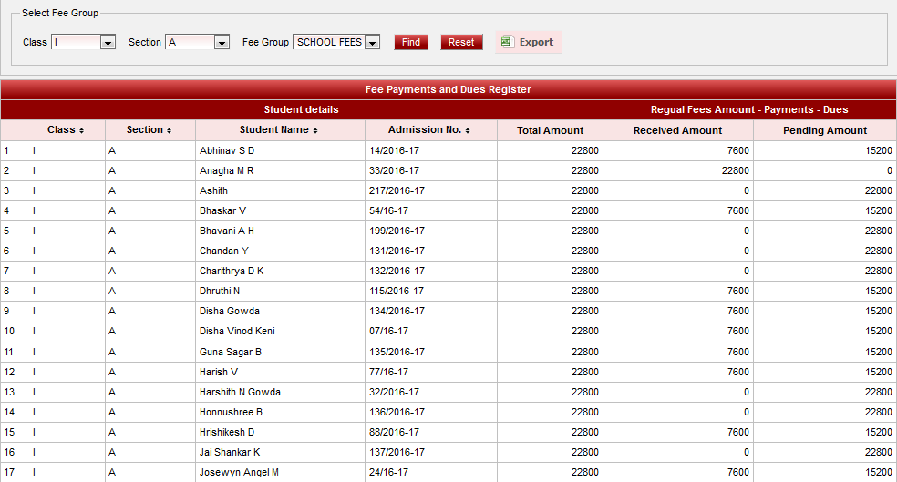Click Harshith N Gowda's name

240,392
